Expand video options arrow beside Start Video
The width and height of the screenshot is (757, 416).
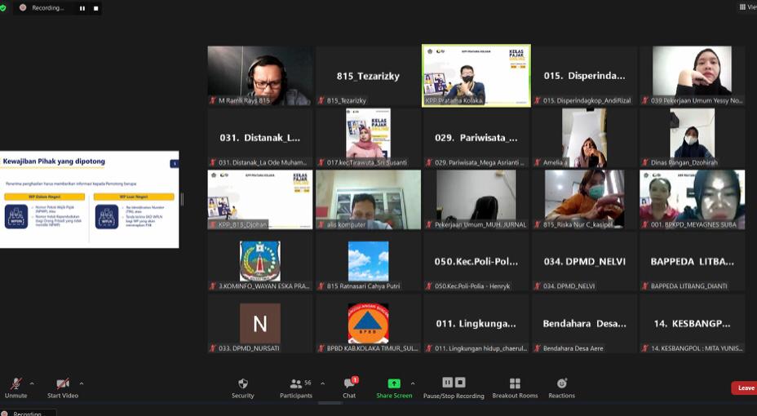[82, 383]
